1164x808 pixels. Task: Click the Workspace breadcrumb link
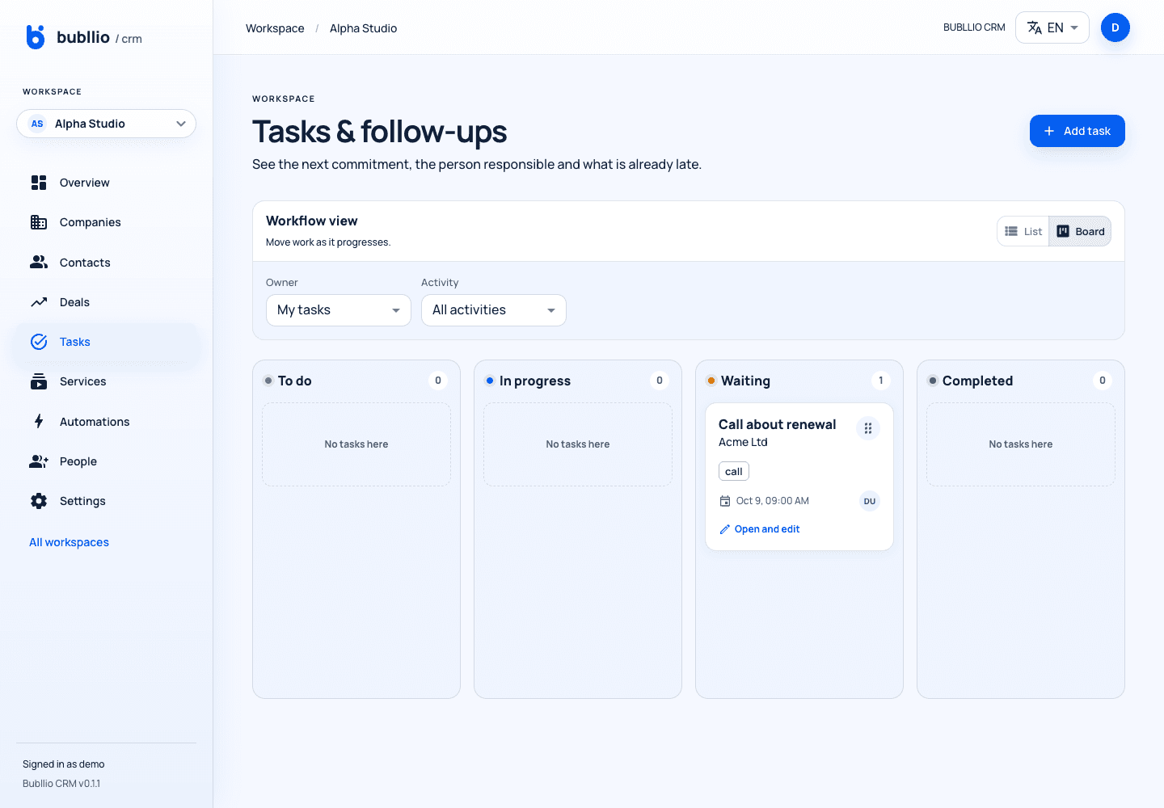(275, 28)
